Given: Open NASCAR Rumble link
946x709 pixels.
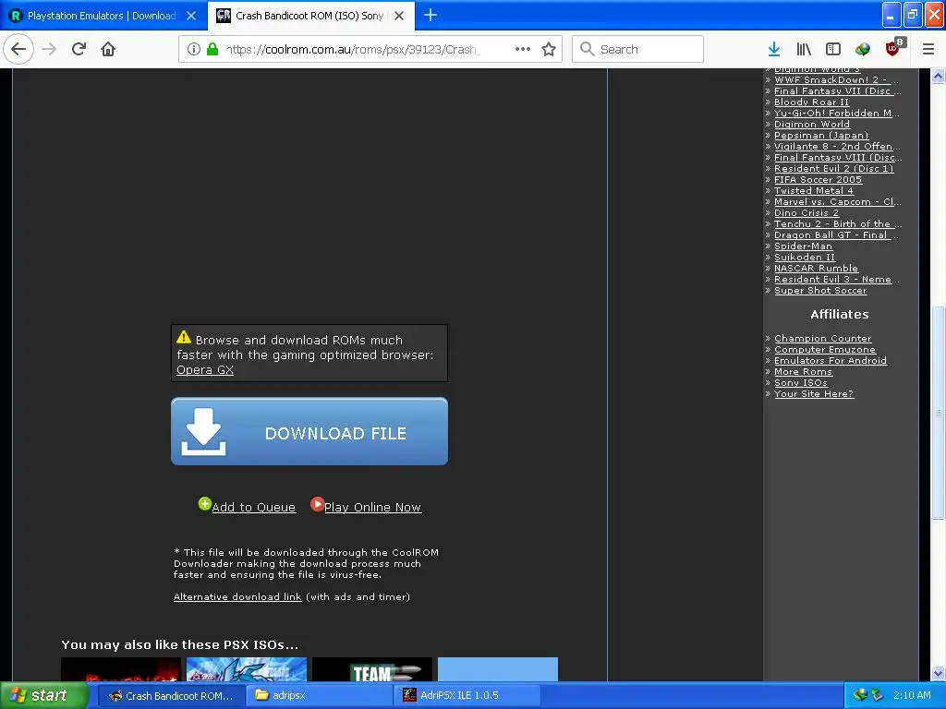Looking at the screenshot, I should [x=816, y=269].
